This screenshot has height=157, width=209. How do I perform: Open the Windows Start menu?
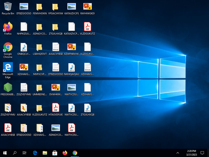5,153
